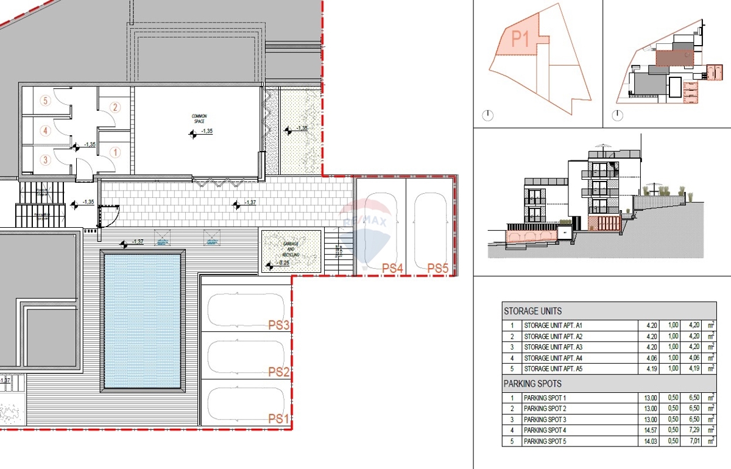Screen dimensions: 731x469
Task: Select the STORAGE UNIT APT. A4 row
Action: pos(609,358)
